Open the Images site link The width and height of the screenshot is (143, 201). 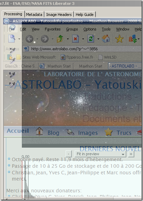click(88, 133)
